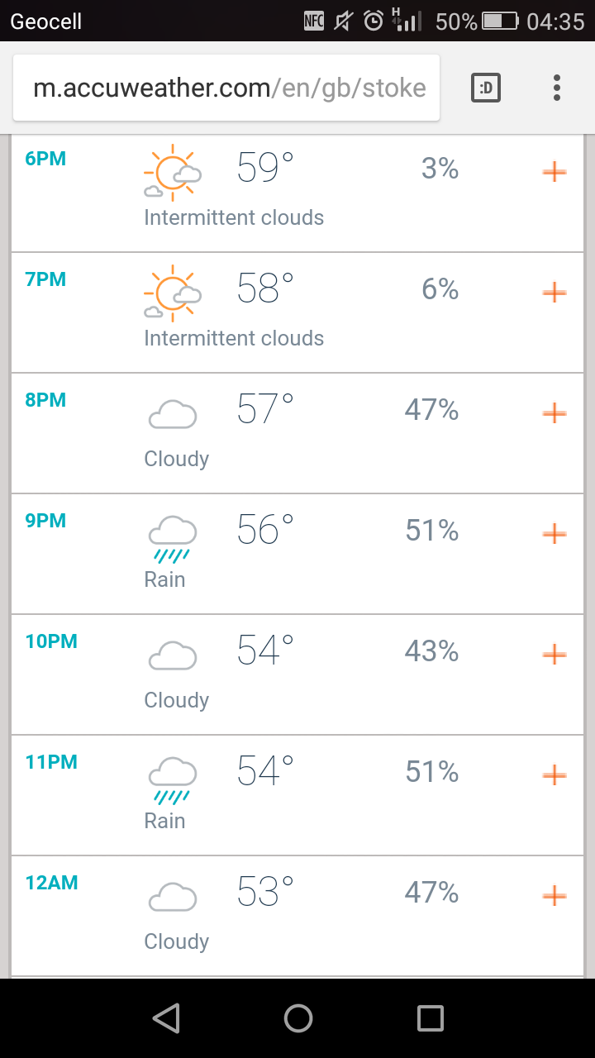595x1058 pixels.
Task: Tap the 9PM rain cloud icon
Action: click(172, 537)
